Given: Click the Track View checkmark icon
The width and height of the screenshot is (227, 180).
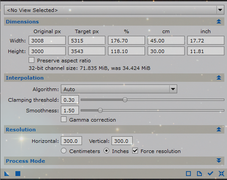Looking at the screenshot, I should pos(210,173).
